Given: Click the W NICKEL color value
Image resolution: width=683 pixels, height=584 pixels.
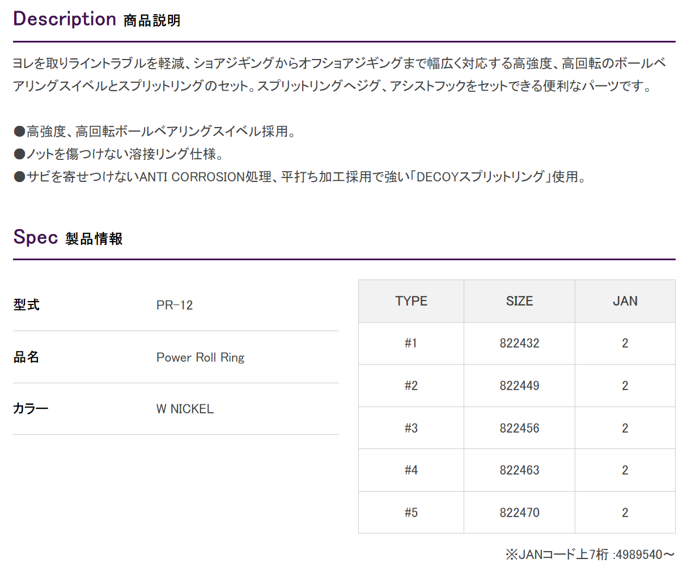Looking at the screenshot, I should point(185,409).
